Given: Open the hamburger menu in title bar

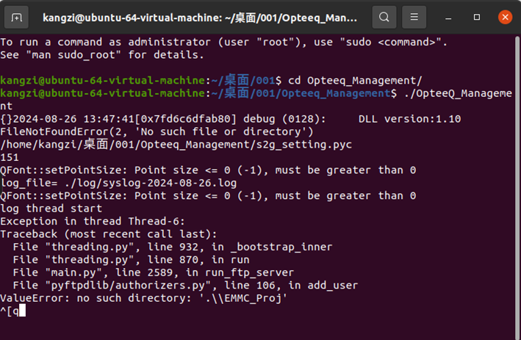Looking at the screenshot, I should (x=416, y=16).
